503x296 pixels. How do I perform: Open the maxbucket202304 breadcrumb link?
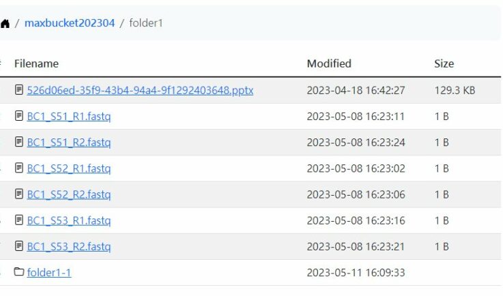pyautogui.click(x=70, y=23)
